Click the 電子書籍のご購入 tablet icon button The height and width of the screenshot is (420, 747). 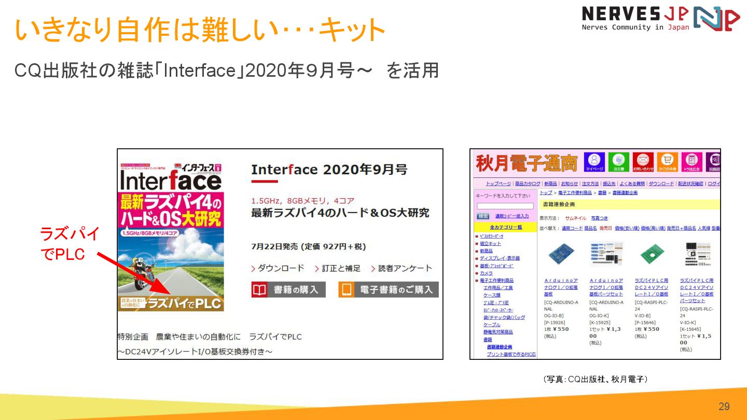pos(389,289)
